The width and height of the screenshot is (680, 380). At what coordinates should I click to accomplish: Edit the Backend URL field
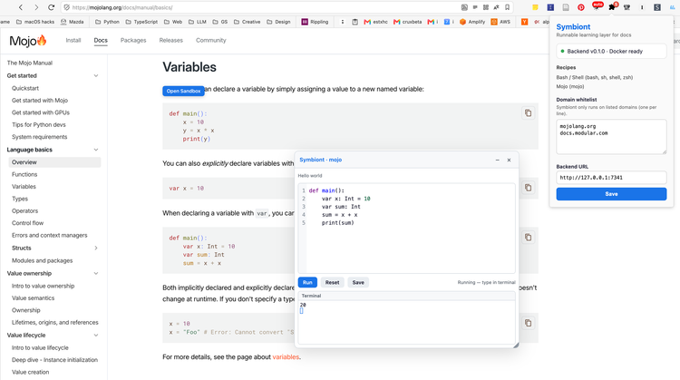(611, 178)
